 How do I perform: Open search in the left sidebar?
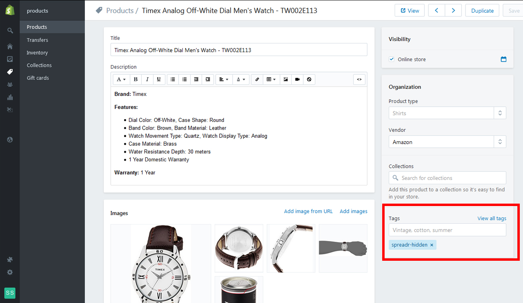tap(10, 31)
